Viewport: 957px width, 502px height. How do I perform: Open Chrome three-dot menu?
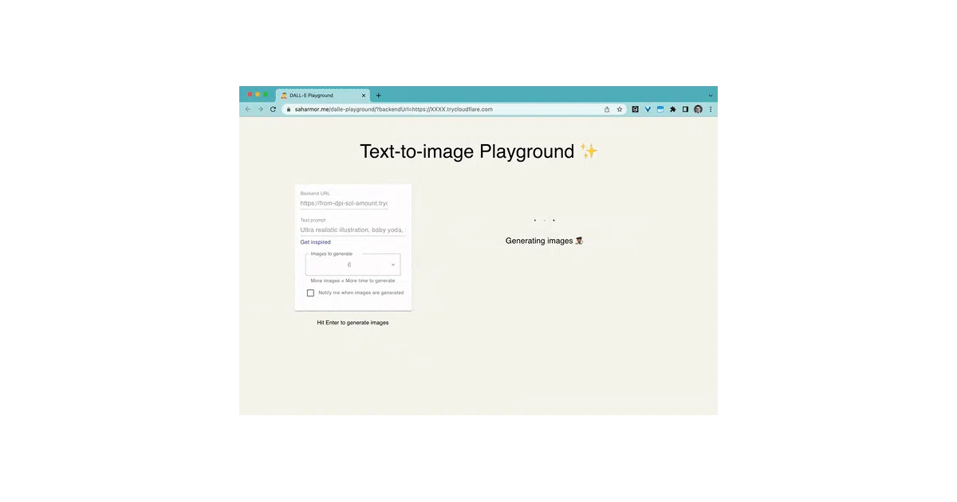coord(711,109)
